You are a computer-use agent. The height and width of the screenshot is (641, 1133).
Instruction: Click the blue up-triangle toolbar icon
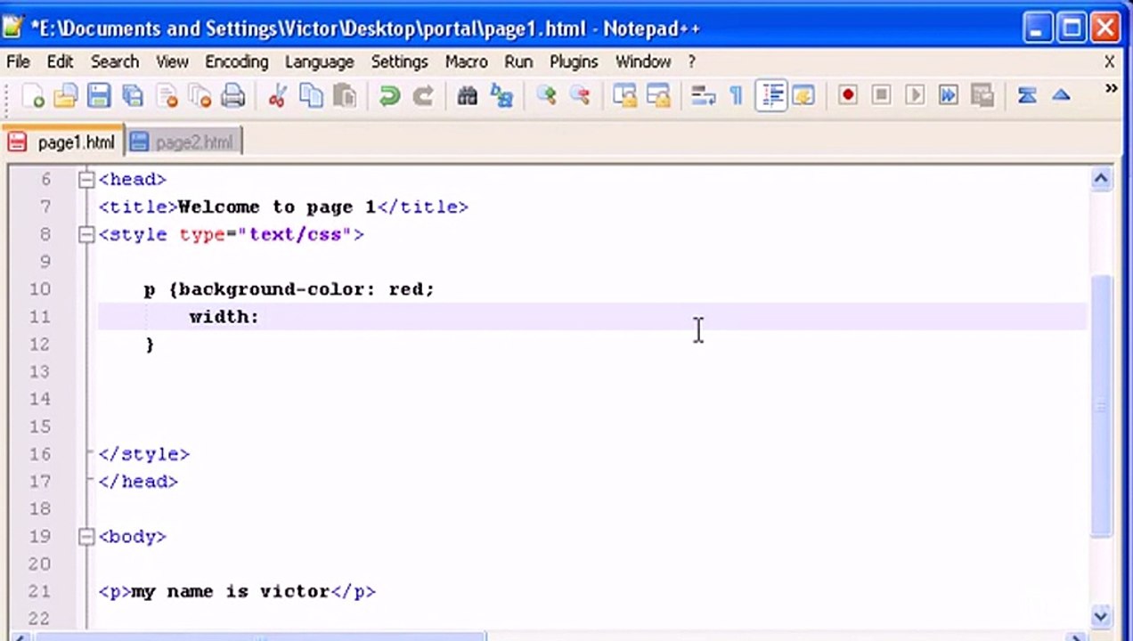click(x=1060, y=95)
